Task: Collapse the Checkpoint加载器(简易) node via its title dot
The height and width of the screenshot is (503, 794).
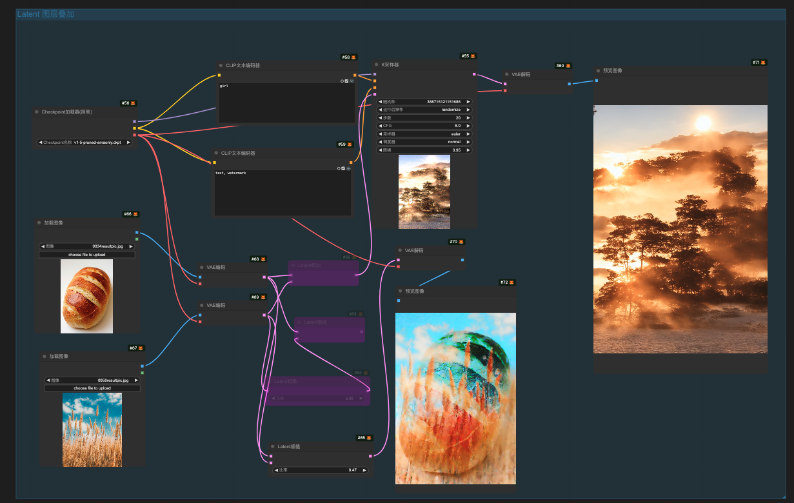Action: coord(37,112)
